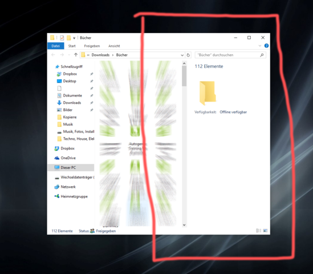The width and height of the screenshot is (313, 274).
Task: Toggle the pin next to Downloads
Action: (x=92, y=103)
